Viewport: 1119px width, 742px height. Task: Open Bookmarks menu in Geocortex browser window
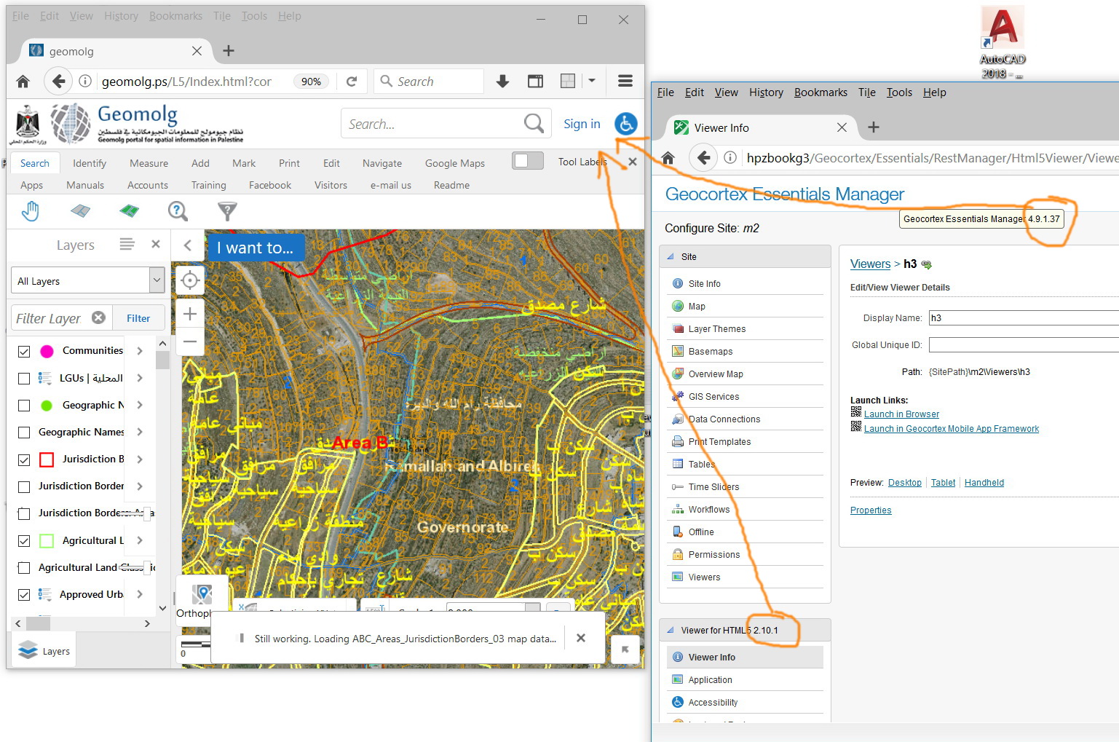(821, 92)
